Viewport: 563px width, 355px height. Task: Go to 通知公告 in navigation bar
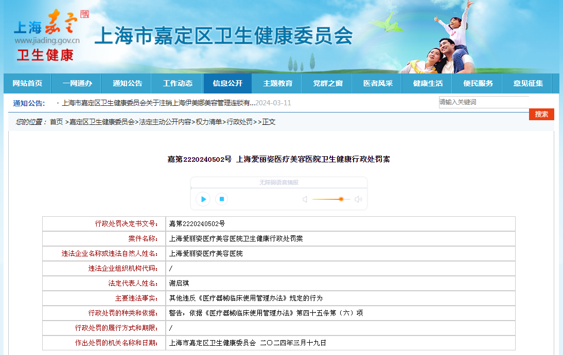(x=128, y=83)
